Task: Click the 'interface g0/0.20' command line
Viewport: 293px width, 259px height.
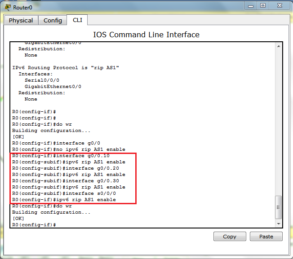Action: coord(66,168)
